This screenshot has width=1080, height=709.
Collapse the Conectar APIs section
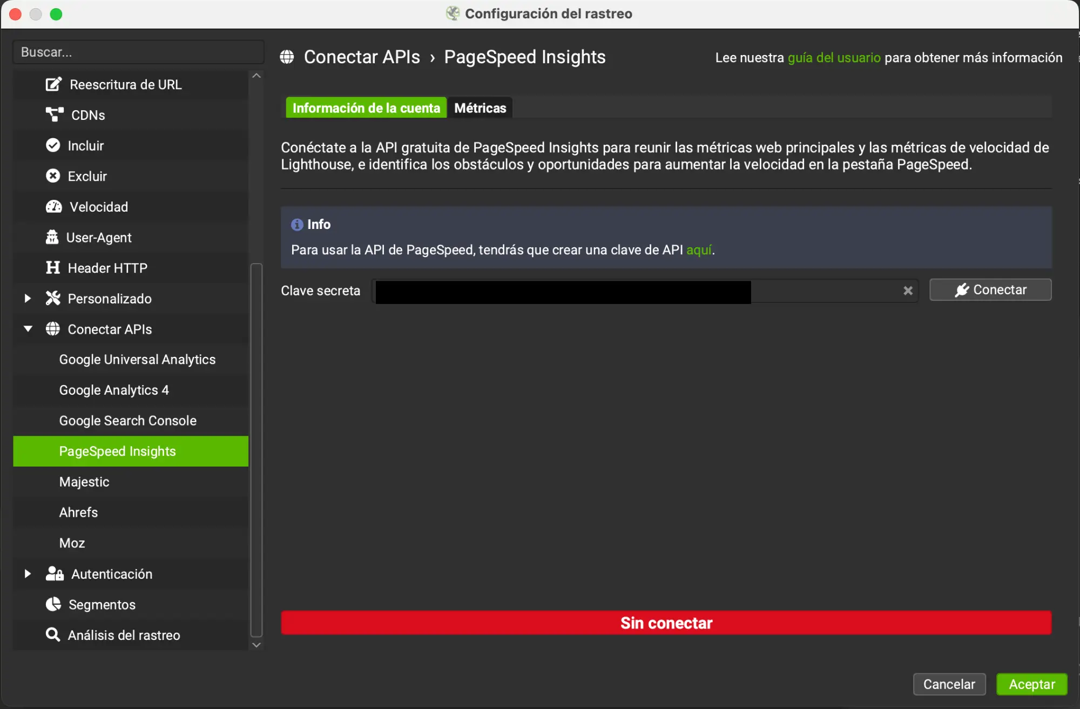click(x=28, y=329)
